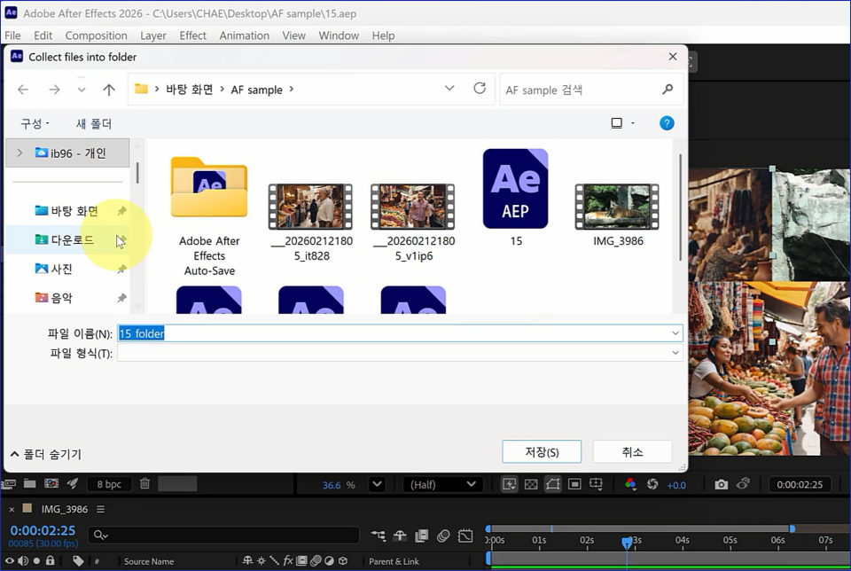Toggle transparency grid in the viewer

coord(531,484)
